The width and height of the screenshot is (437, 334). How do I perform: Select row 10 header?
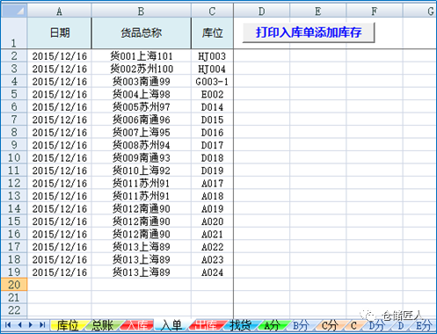(x=14, y=157)
